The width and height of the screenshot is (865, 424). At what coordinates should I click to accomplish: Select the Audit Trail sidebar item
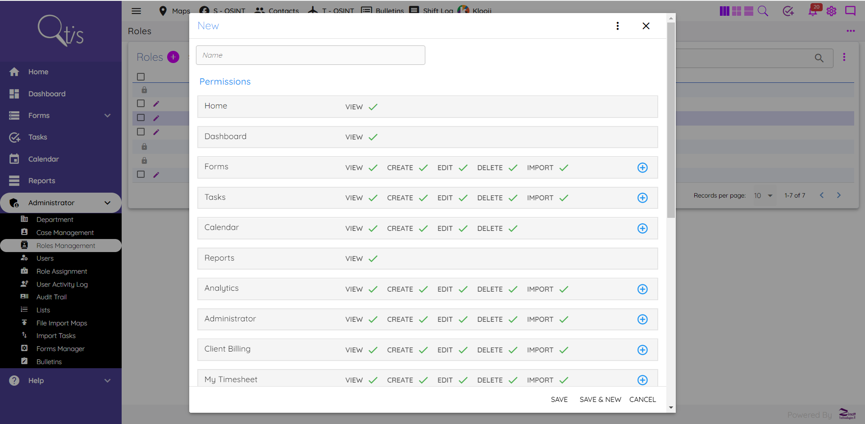(51, 297)
